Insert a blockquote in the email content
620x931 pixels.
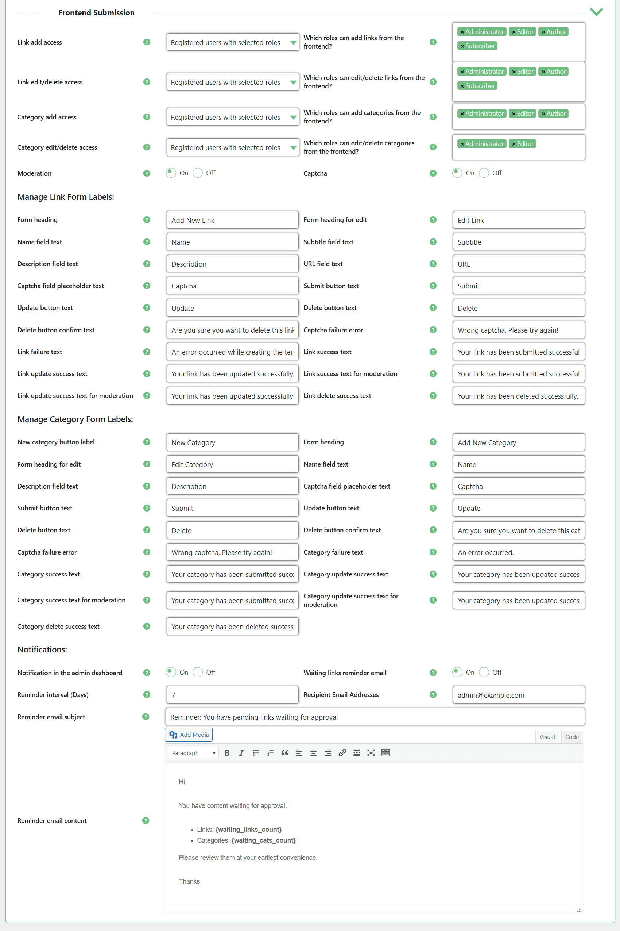pos(284,753)
